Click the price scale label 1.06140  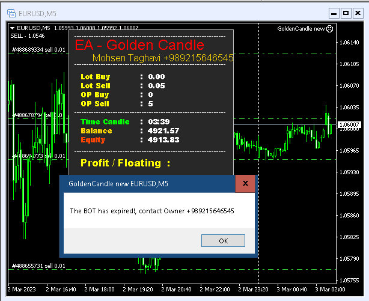coord(349,43)
